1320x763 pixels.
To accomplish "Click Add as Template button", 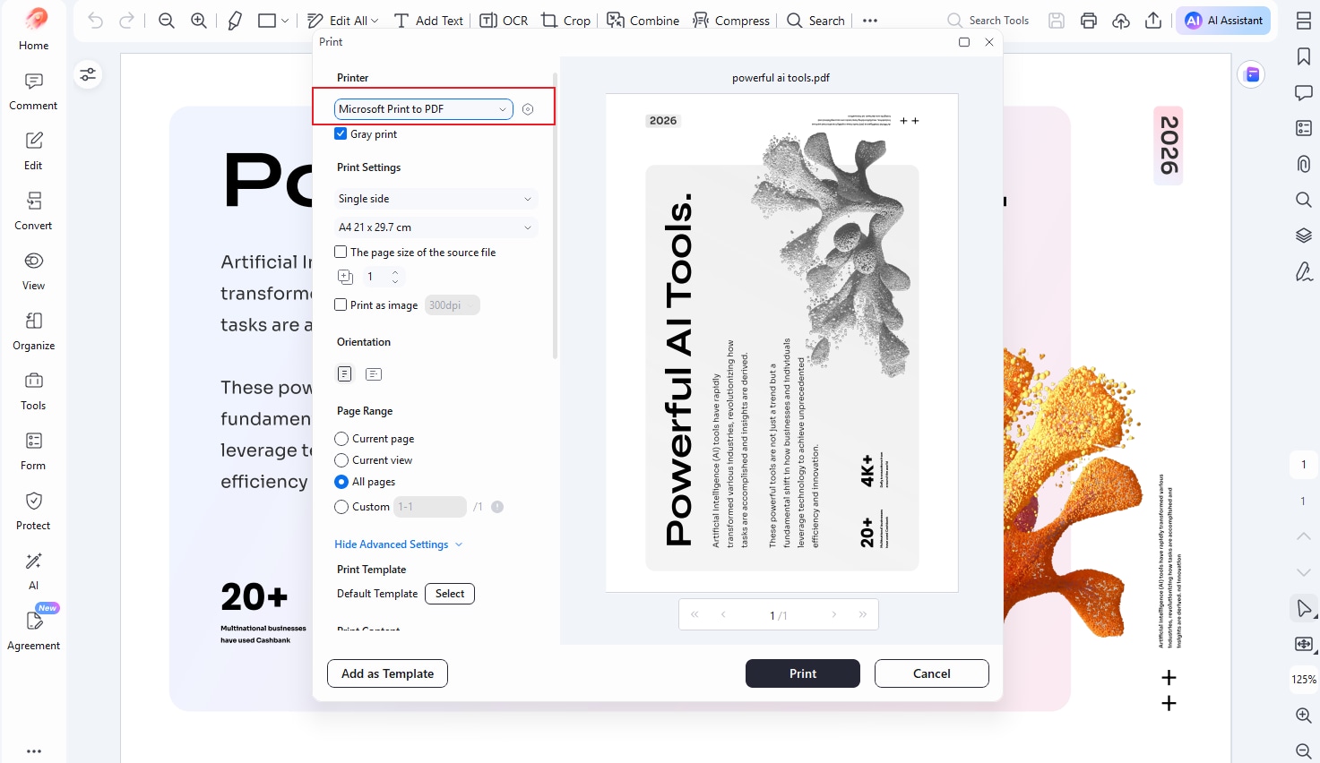I will (x=388, y=673).
